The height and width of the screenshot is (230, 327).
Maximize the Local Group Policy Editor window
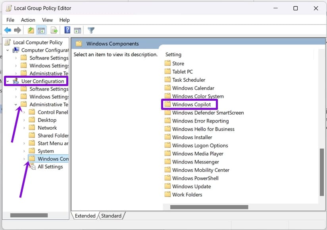[x=296, y=8]
